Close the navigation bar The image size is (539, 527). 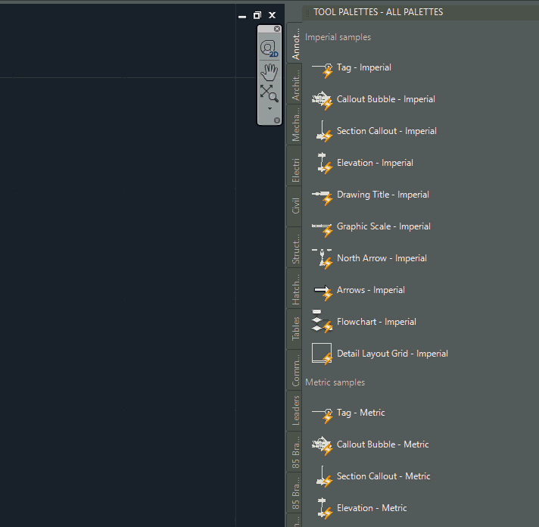(277, 29)
